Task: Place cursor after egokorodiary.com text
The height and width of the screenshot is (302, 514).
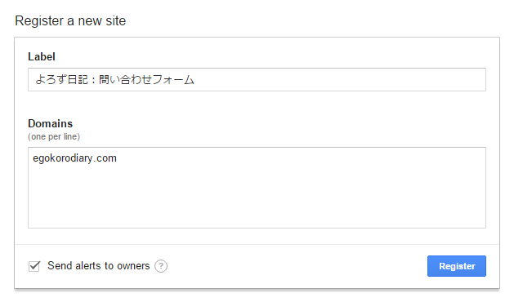Action: 118,158
